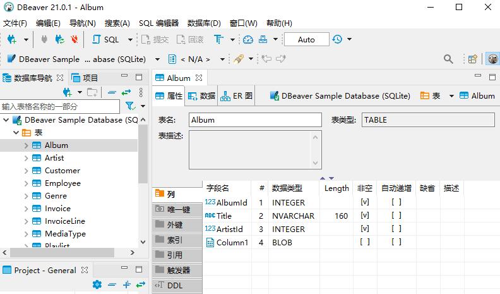Click the table name filter input

60,107
